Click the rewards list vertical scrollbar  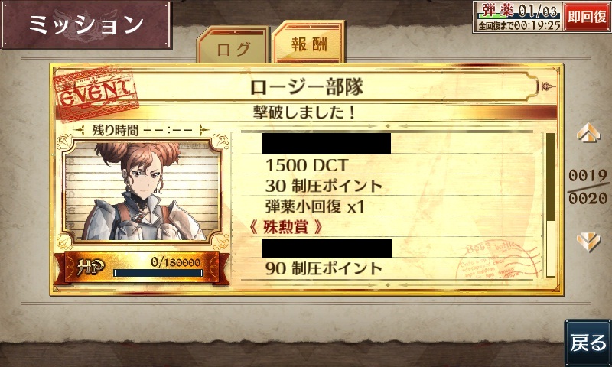(x=550, y=205)
